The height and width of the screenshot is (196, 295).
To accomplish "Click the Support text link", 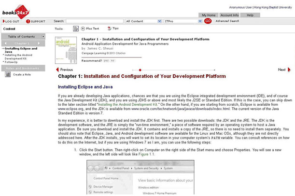I will click(x=38, y=21).
